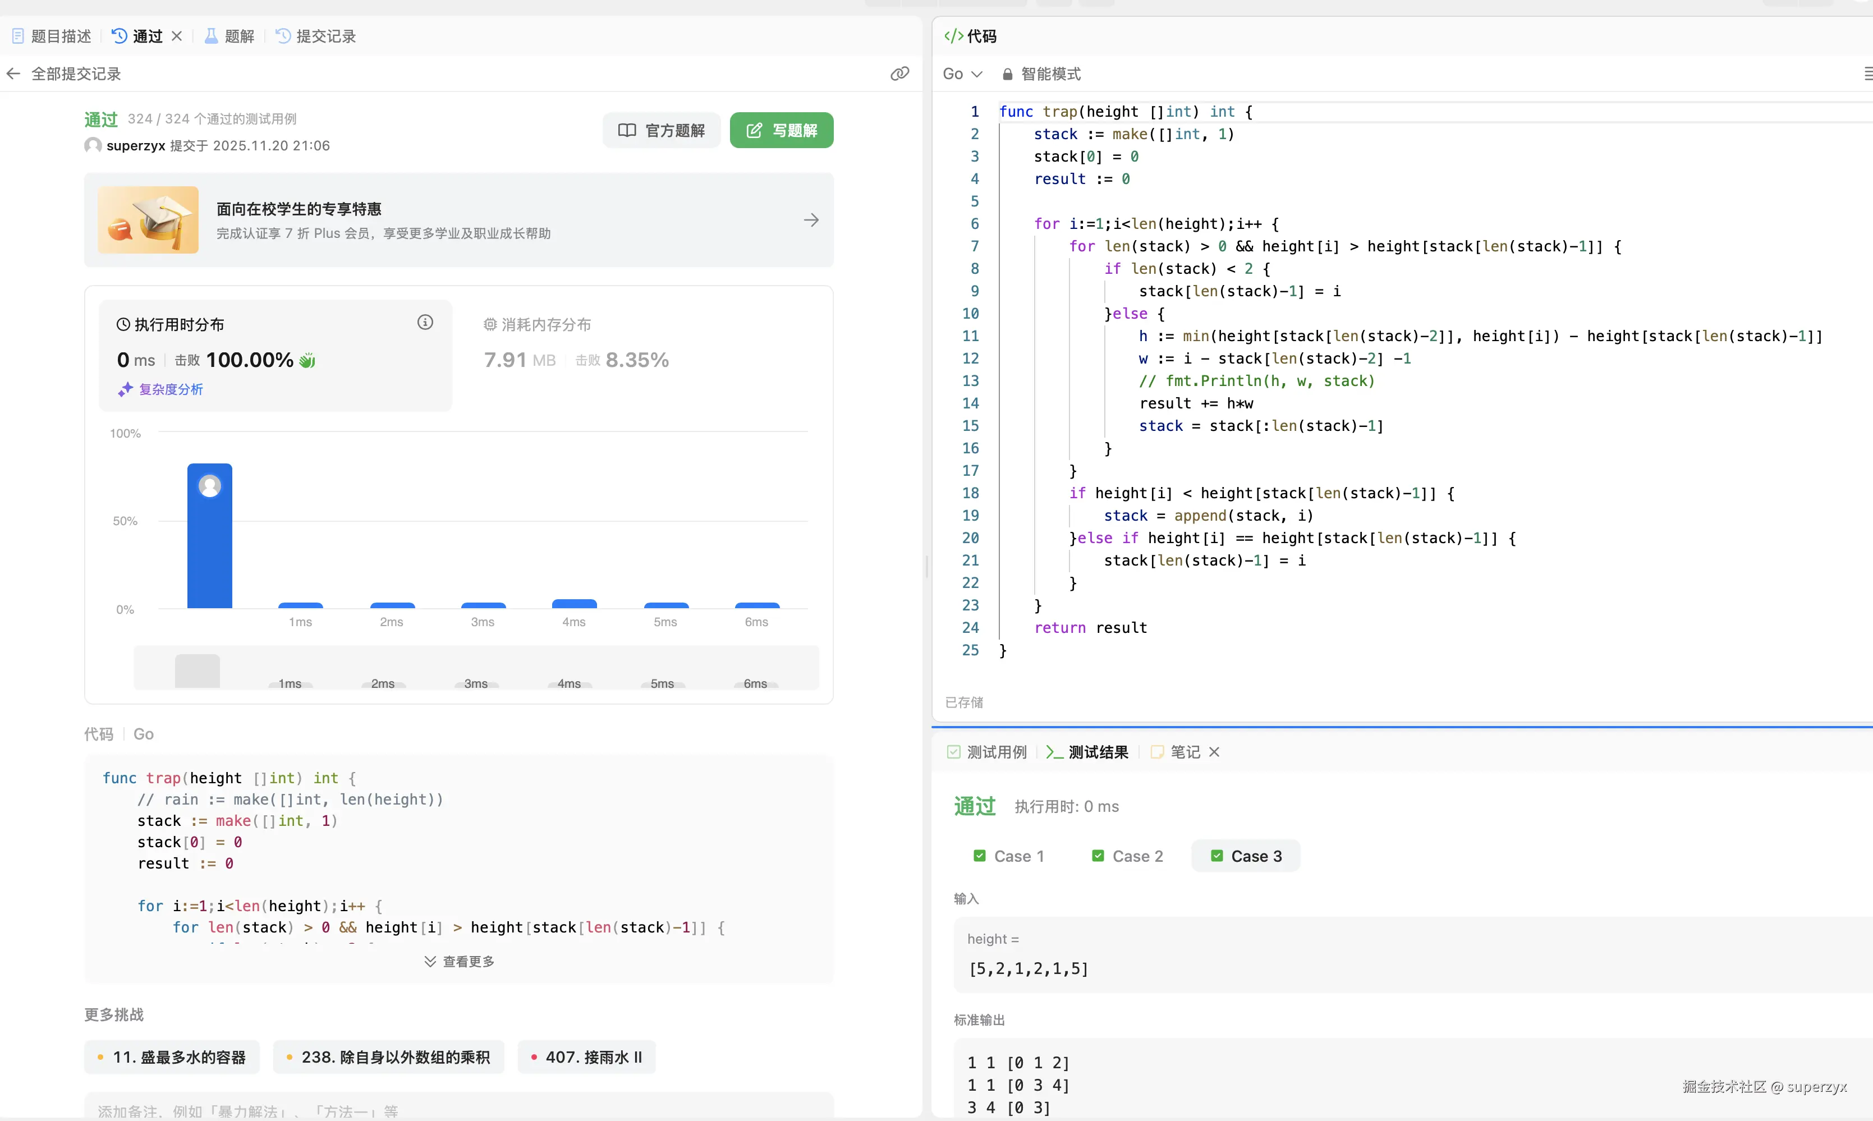The height and width of the screenshot is (1121, 1873).
Task: Open the 题目描述 tab
Action: click(52, 35)
